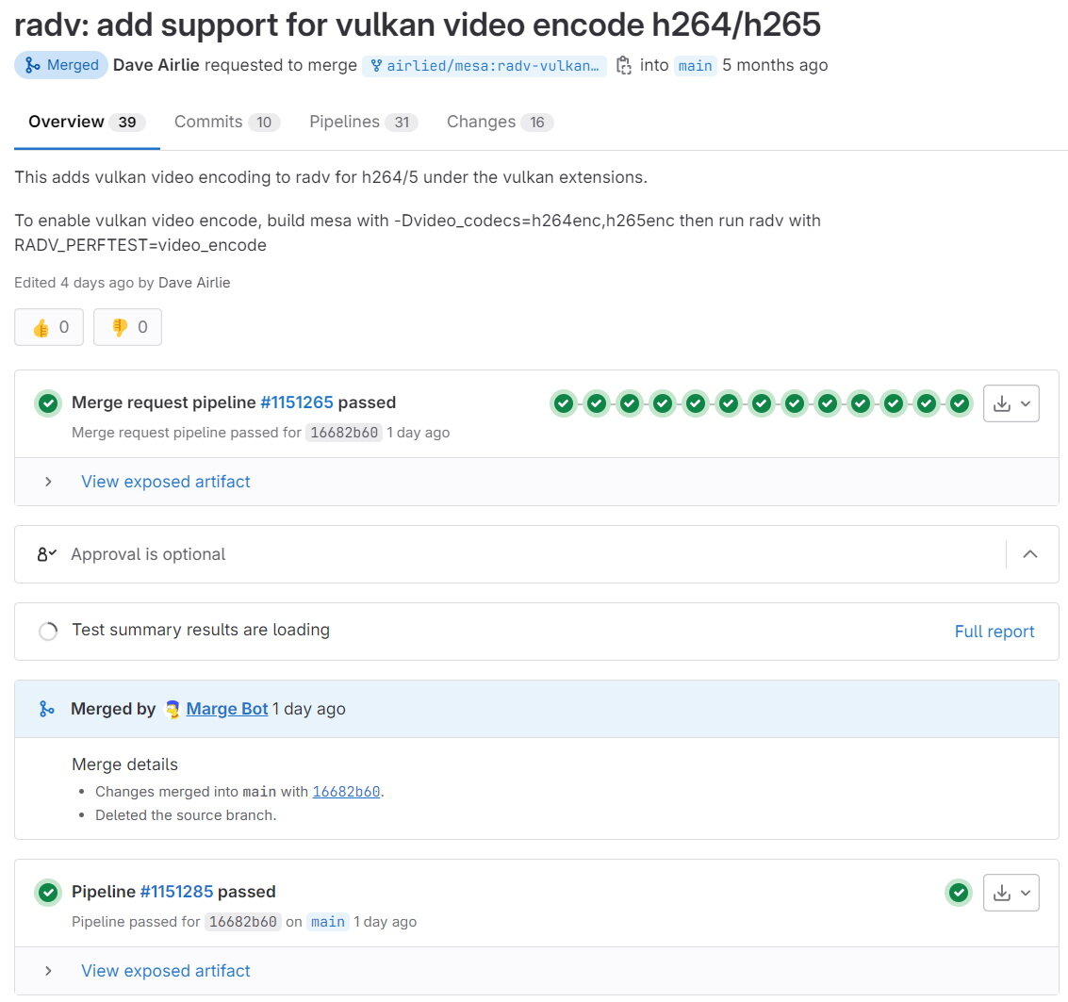Click the approval icon beside Approval is optional
The height and width of the screenshot is (1002, 1068).
point(46,554)
